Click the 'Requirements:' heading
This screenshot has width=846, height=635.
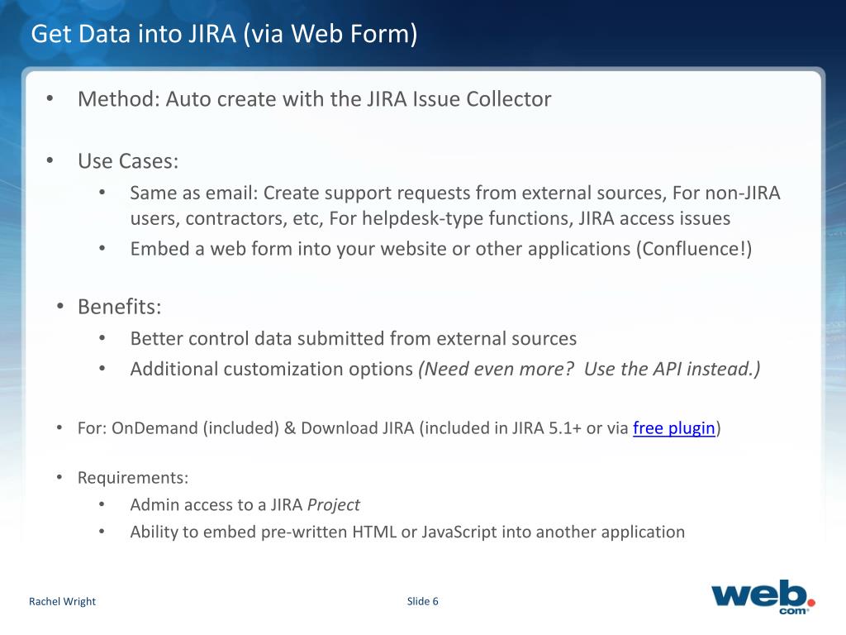point(133,478)
